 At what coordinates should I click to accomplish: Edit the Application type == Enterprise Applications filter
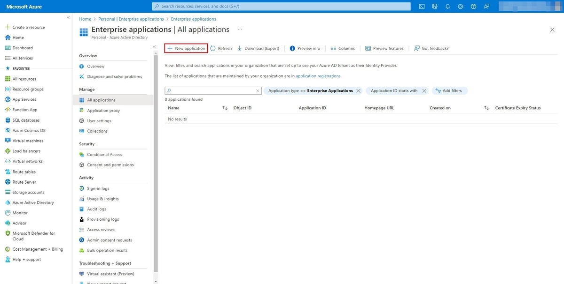coord(311,91)
